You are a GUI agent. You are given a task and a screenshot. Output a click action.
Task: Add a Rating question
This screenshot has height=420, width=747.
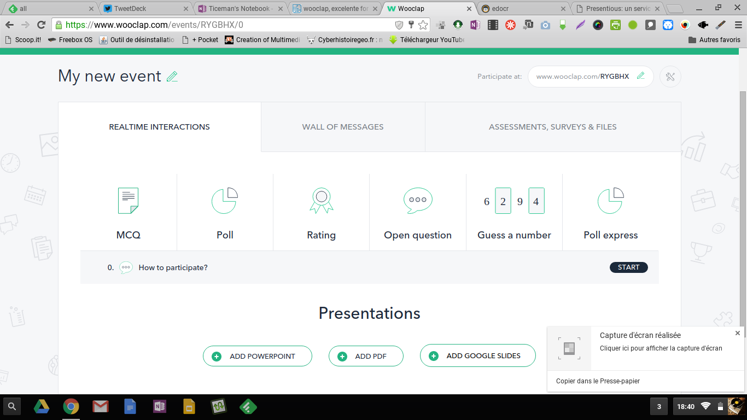(321, 213)
